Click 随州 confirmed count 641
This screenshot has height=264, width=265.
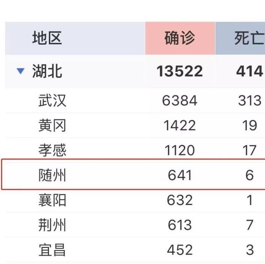point(180,175)
